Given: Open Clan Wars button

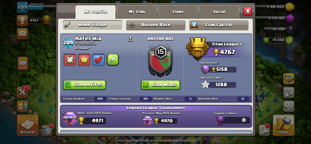Looking at the screenshot, I should [161, 85].
